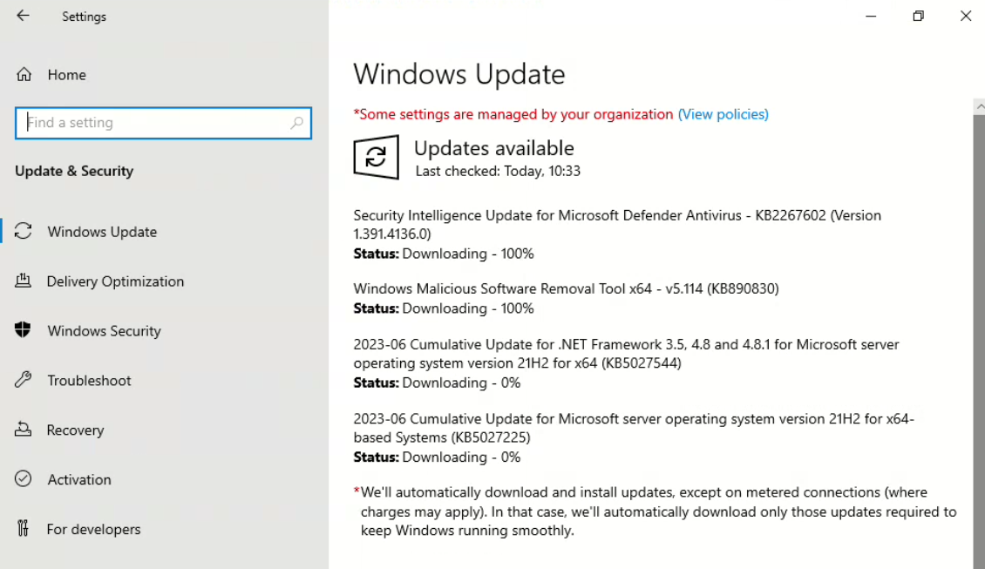Close the Settings window

(x=965, y=16)
